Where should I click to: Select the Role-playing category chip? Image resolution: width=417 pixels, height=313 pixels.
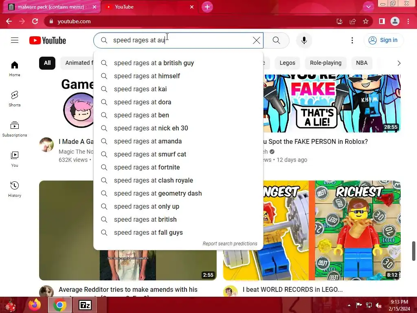pyautogui.click(x=325, y=63)
